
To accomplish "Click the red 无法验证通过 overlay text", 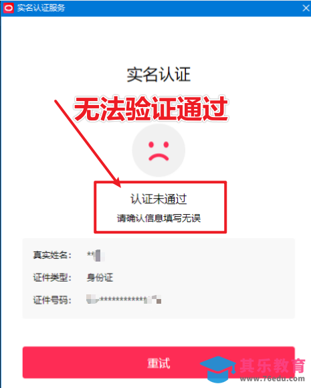I will pyautogui.click(x=150, y=109).
